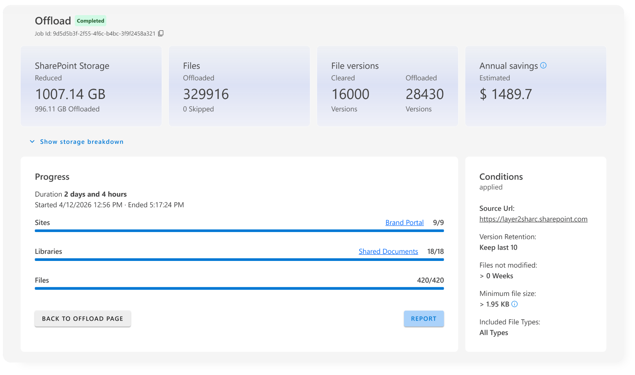Click the Libraries progress bar
635x375 pixels.
tap(239, 260)
